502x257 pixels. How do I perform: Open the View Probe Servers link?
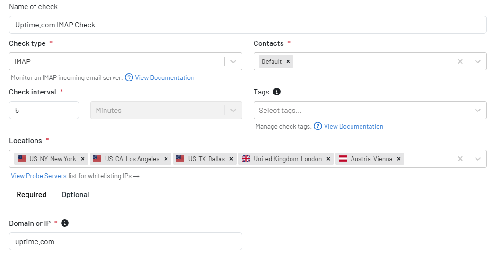(x=39, y=176)
